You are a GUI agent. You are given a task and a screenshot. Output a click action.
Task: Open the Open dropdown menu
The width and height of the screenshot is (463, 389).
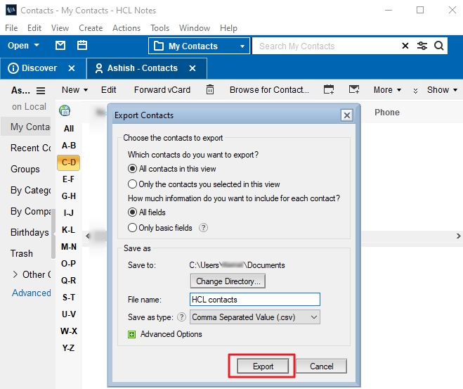(x=23, y=46)
